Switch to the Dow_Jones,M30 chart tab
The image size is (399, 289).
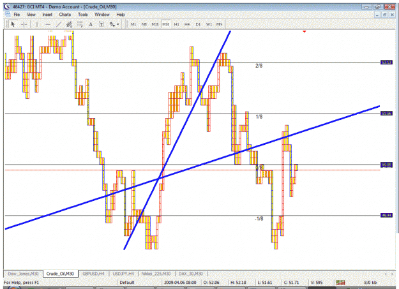(23, 274)
